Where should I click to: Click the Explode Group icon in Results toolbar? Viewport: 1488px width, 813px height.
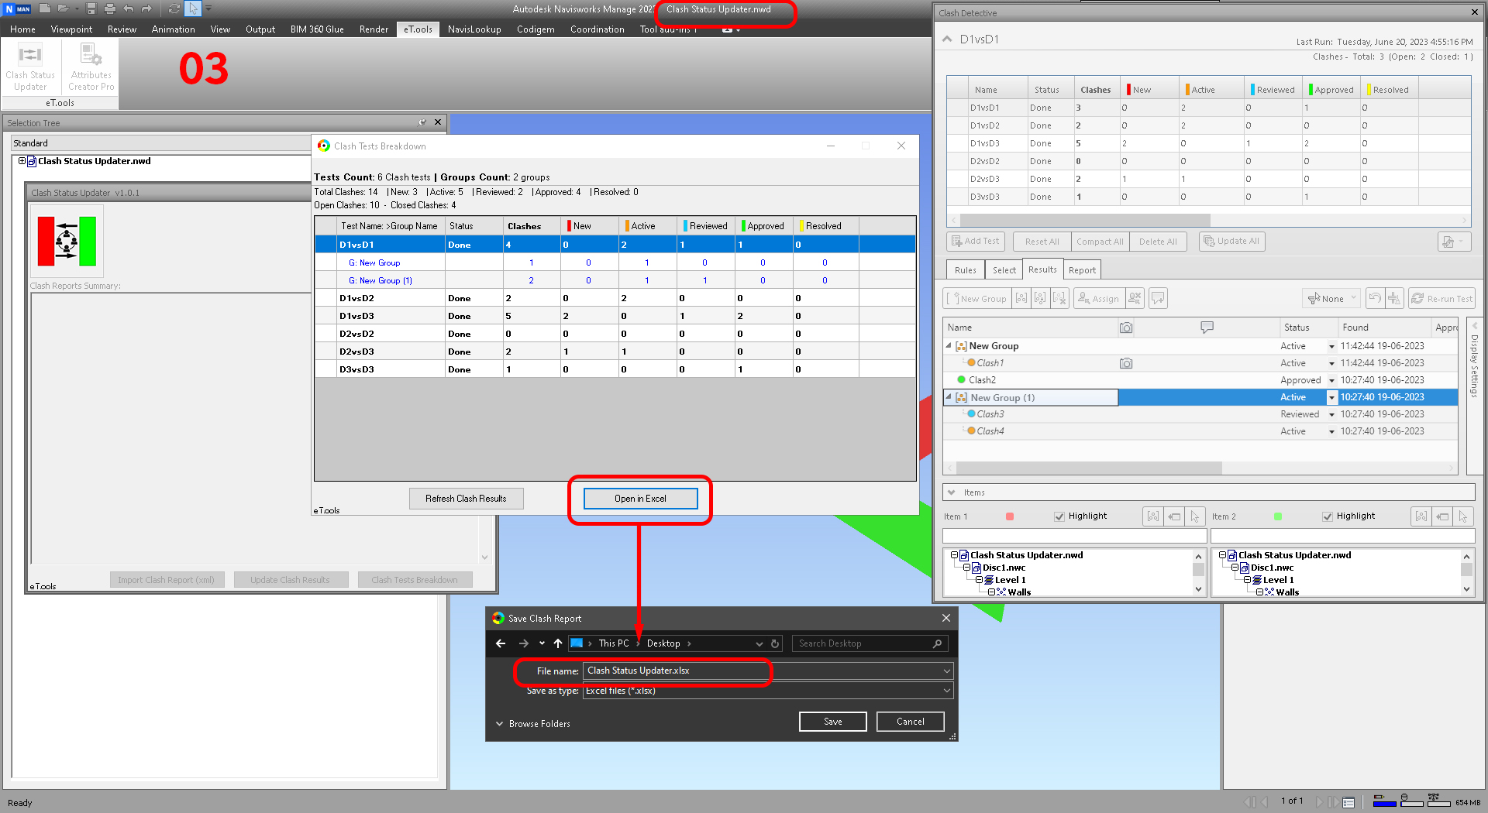[x=1059, y=299]
